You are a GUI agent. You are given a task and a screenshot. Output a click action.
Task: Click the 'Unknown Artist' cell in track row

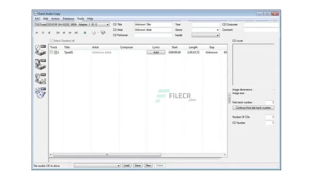point(101,52)
